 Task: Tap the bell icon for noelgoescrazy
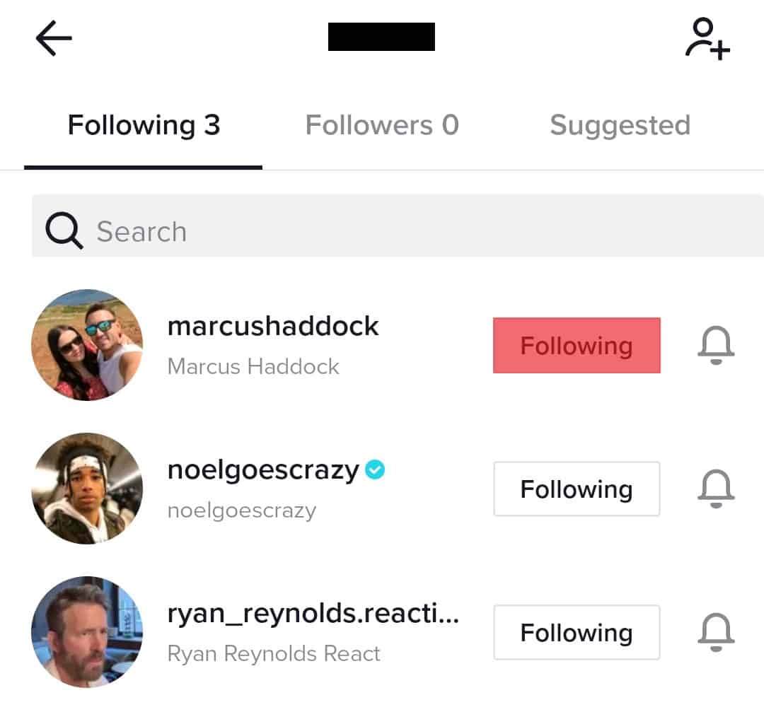(x=716, y=489)
